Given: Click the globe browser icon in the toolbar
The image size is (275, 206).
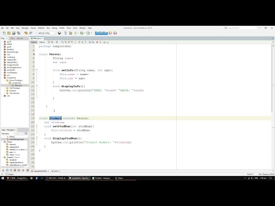Looking at the screenshot, I should point(59,33).
